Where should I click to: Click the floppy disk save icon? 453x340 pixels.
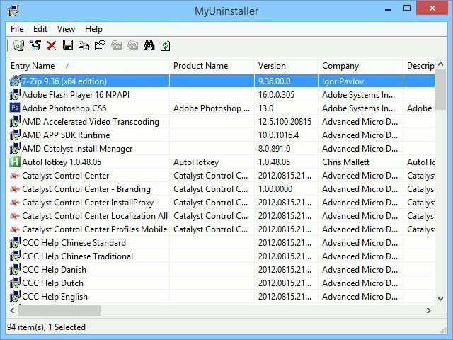coord(68,45)
